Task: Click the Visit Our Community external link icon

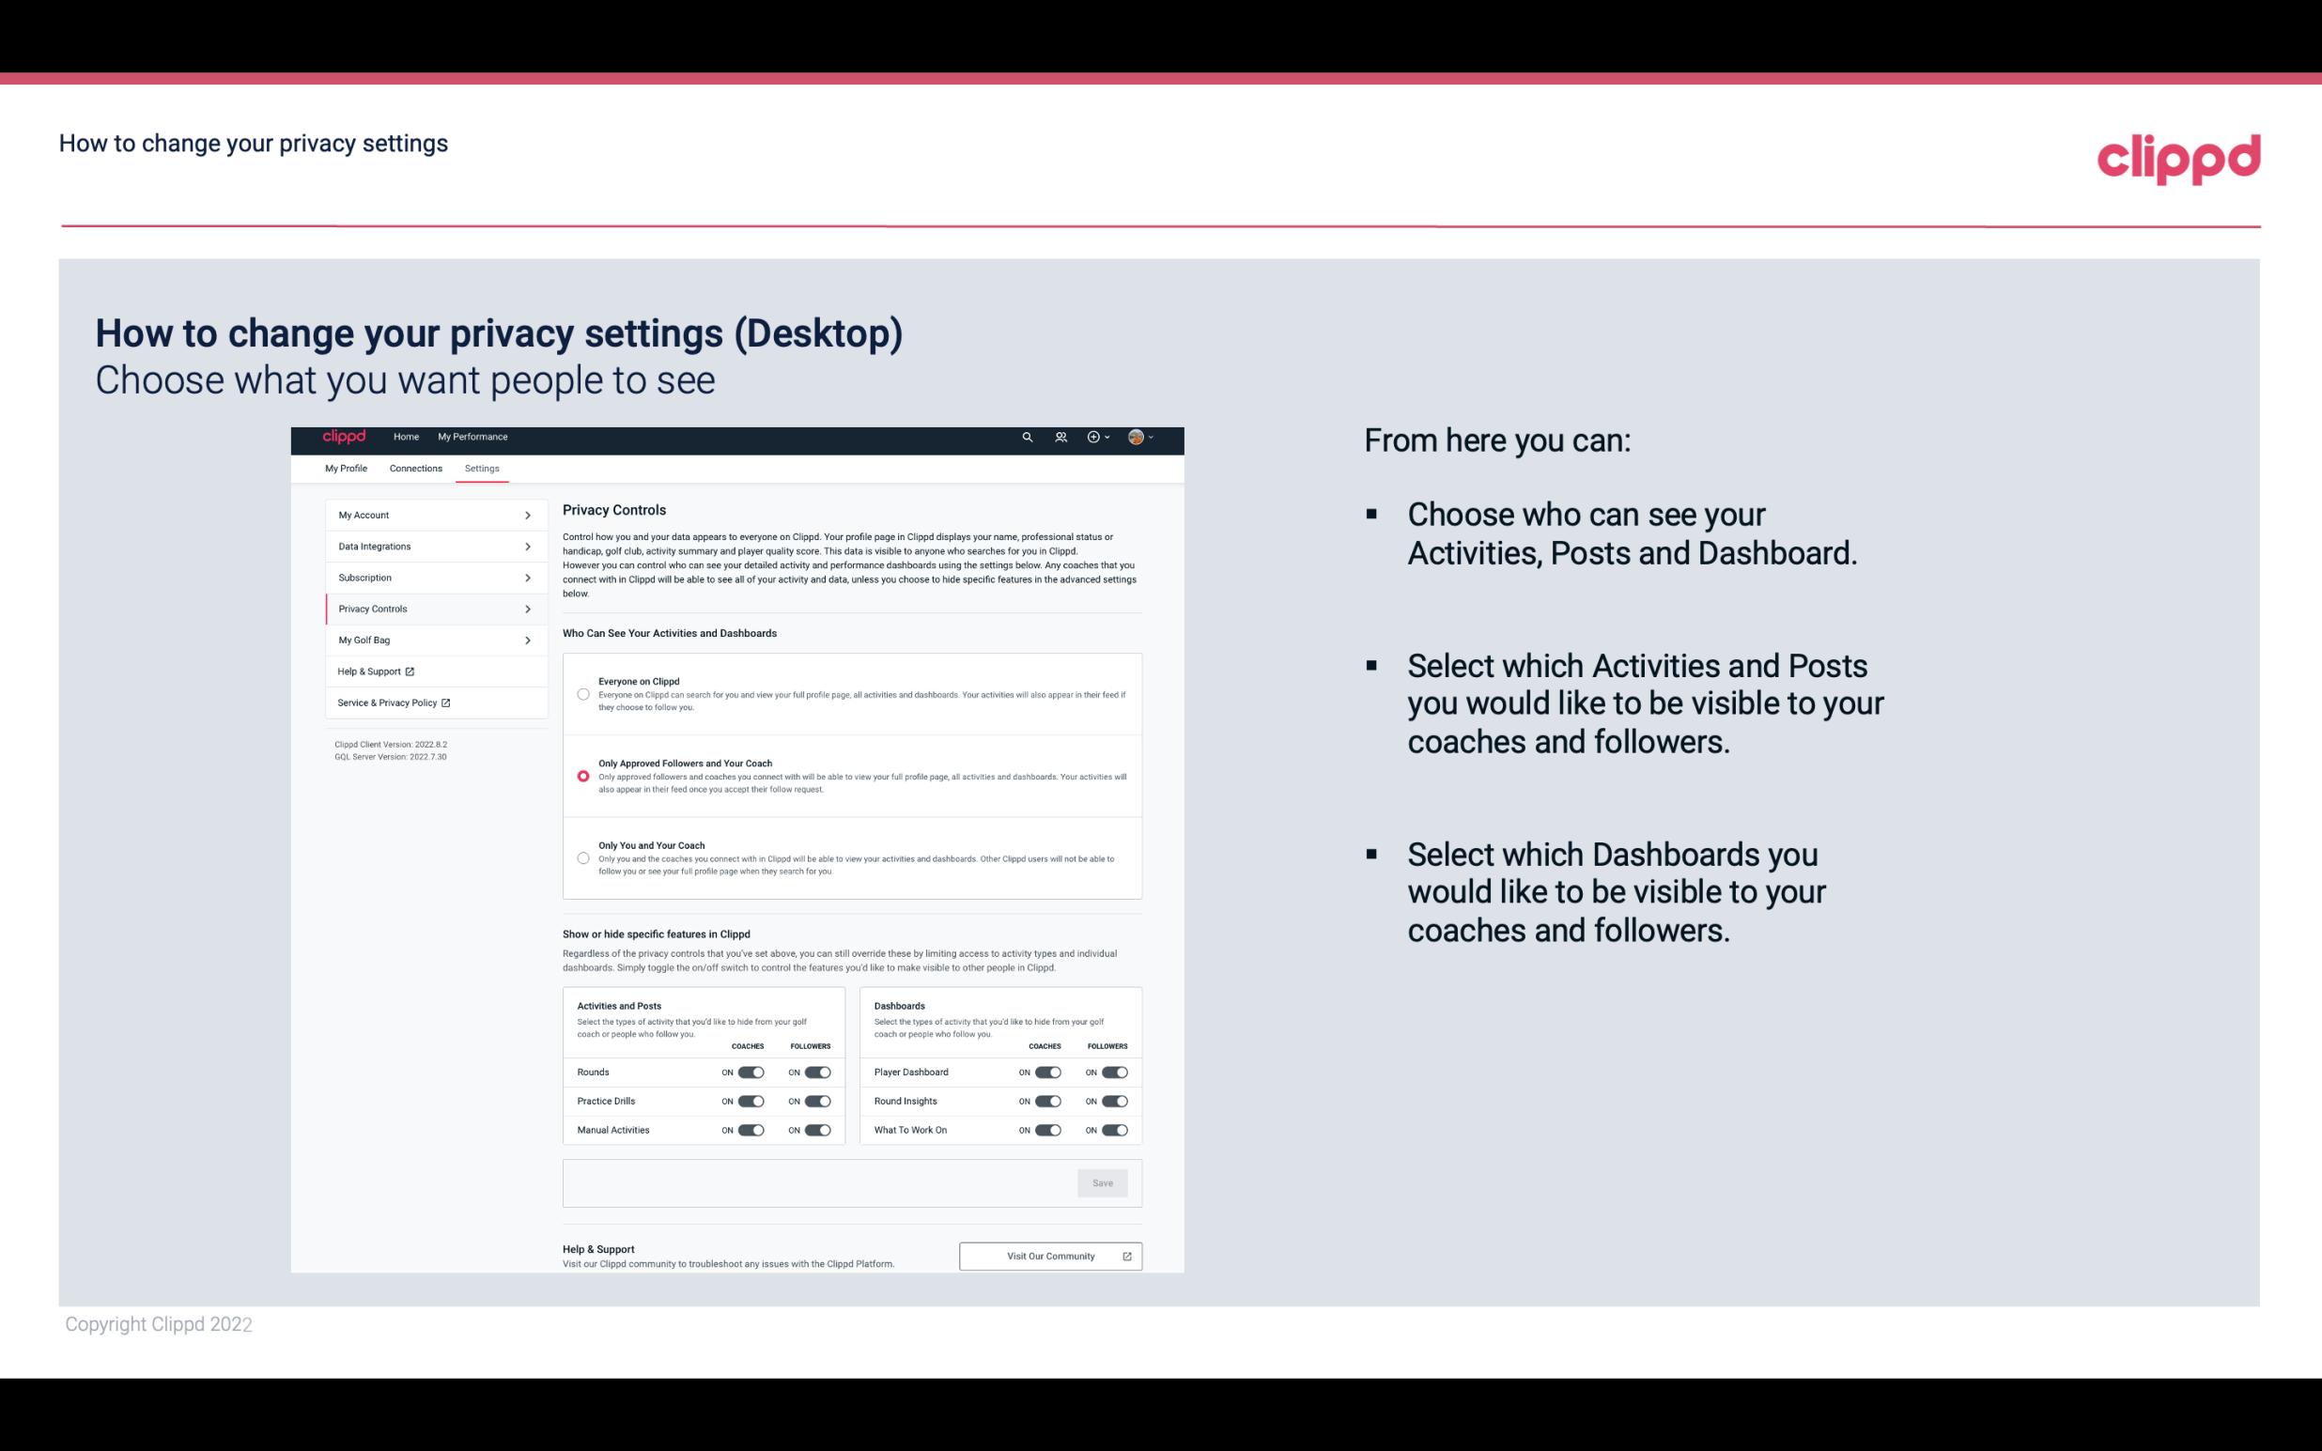Action: point(1128,1256)
